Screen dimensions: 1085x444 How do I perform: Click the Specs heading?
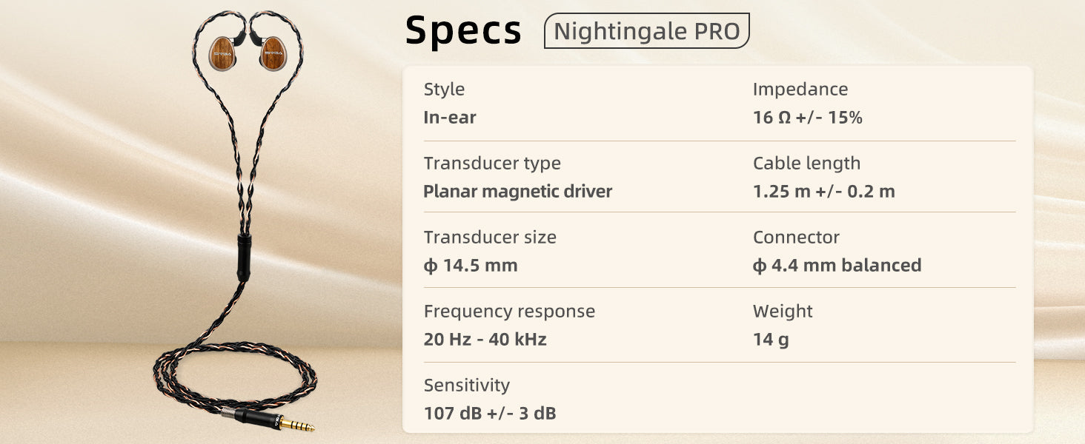point(463,31)
